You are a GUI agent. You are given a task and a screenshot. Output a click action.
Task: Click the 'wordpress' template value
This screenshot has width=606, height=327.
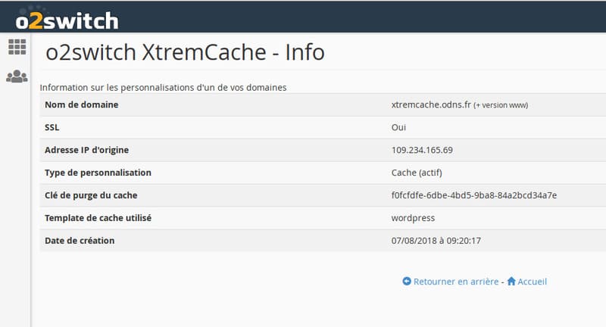pyautogui.click(x=413, y=218)
